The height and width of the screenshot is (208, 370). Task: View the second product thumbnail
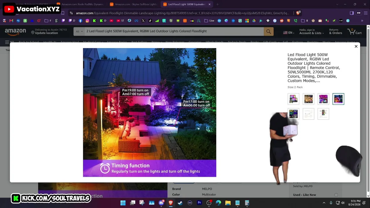click(x=308, y=99)
